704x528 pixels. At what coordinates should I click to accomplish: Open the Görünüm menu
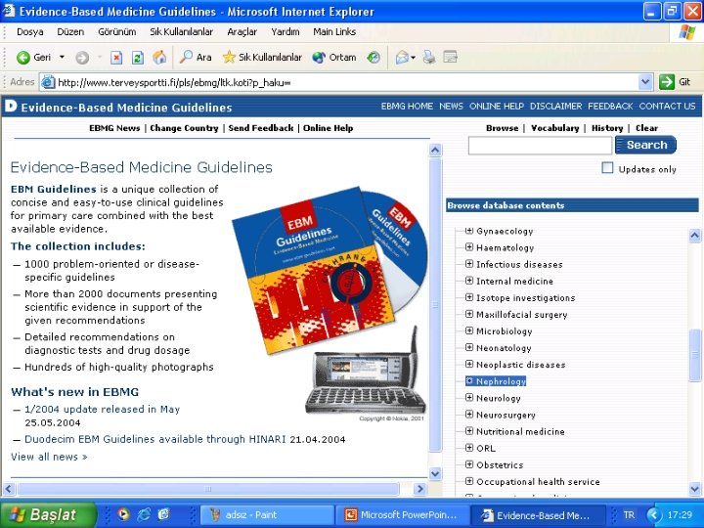116,32
